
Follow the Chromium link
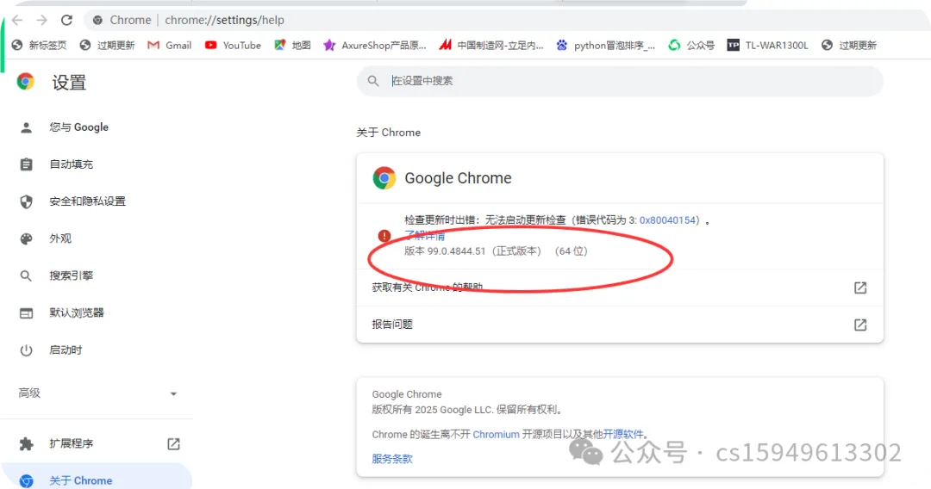coord(496,435)
